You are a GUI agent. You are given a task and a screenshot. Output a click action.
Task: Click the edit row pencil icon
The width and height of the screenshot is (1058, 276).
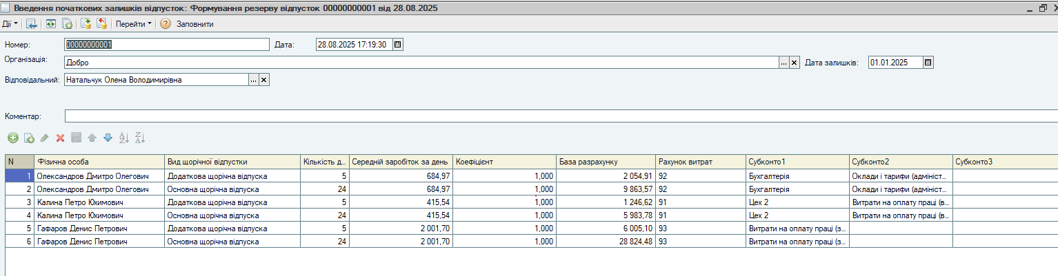click(45, 138)
